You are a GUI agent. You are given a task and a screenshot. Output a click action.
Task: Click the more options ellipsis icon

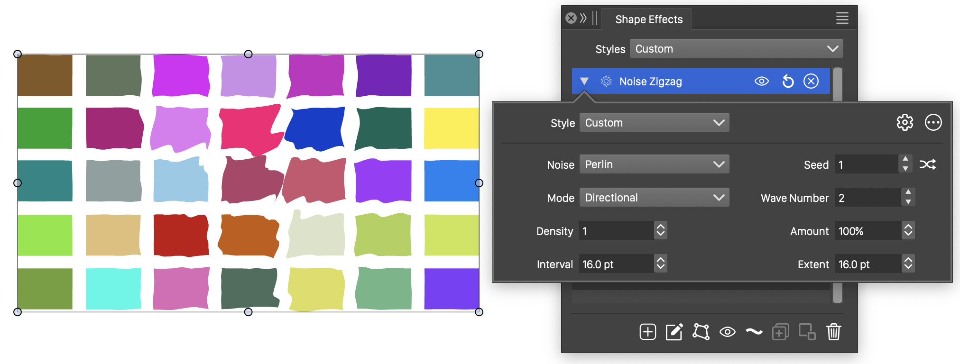click(x=933, y=122)
